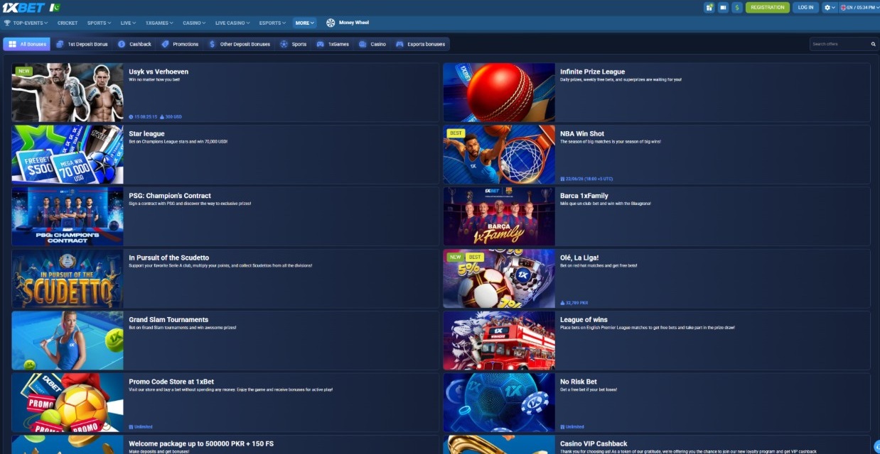Open the EN language and time dropdown
Image resolution: width=880 pixels, height=454 pixels.
pyautogui.click(x=858, y=7)
